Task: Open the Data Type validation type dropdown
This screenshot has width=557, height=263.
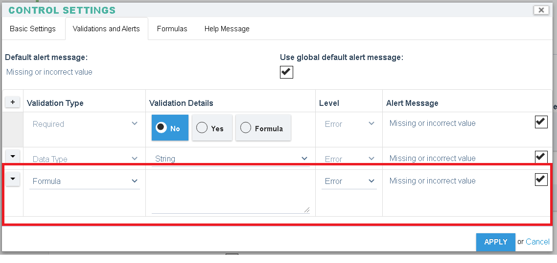Action: pos(85,159)
